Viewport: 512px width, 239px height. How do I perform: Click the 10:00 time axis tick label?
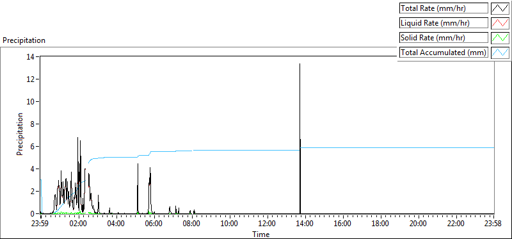click(230, 224)
